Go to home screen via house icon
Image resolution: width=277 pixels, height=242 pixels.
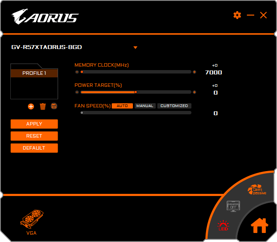pyautogui.click(x=259, y=226)
